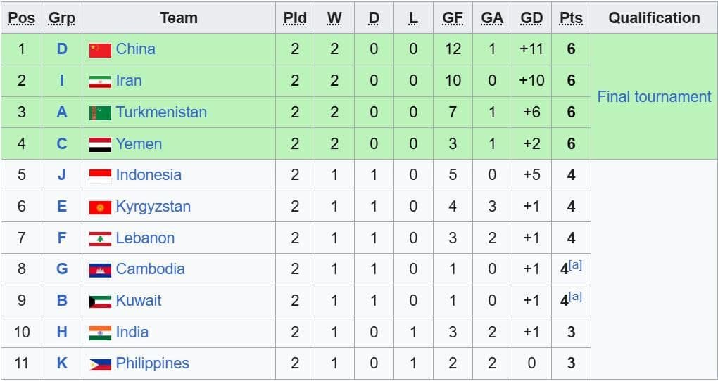
Task: Click the Lebanon flag icon
Action: (100, 238)
